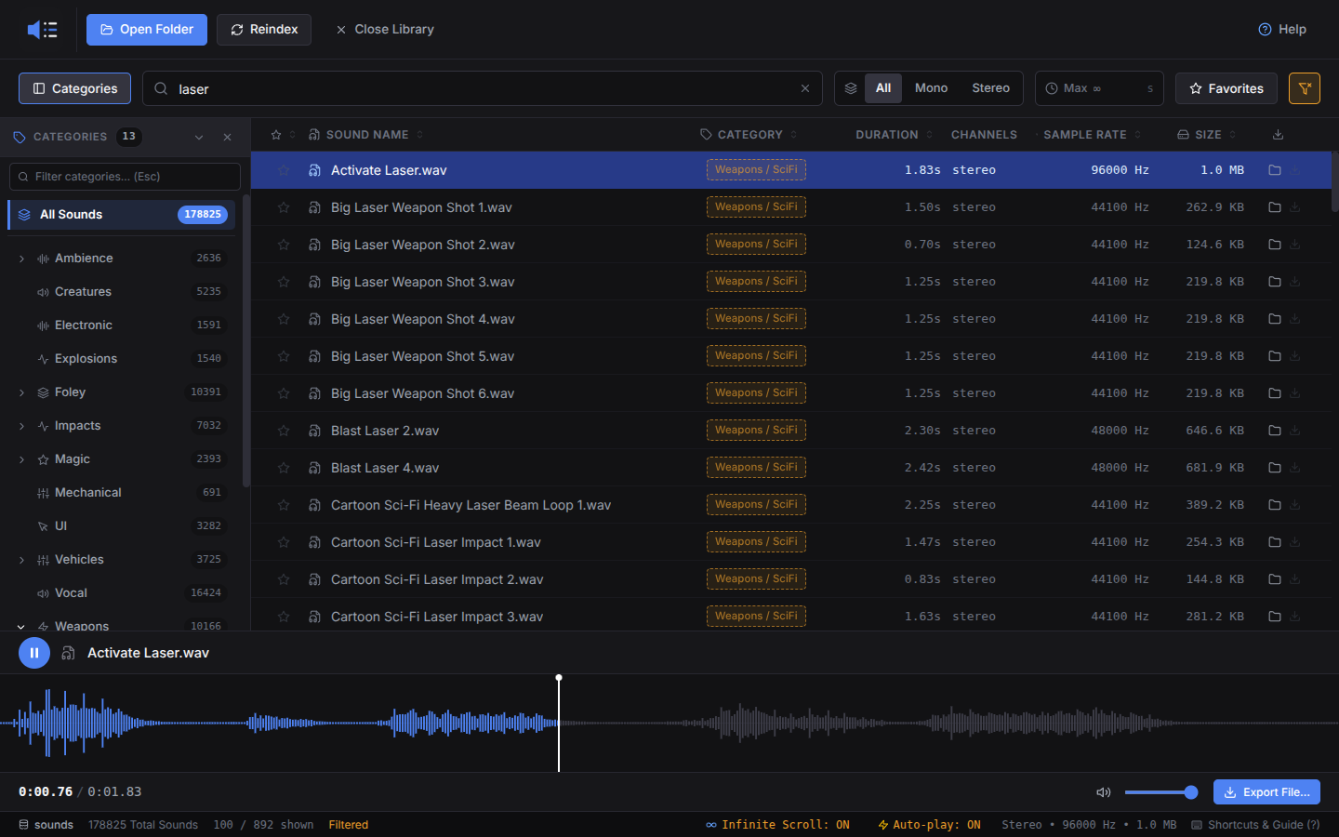
Task: Close the Categories panel with the X
Action: click(x=227, y=137)
